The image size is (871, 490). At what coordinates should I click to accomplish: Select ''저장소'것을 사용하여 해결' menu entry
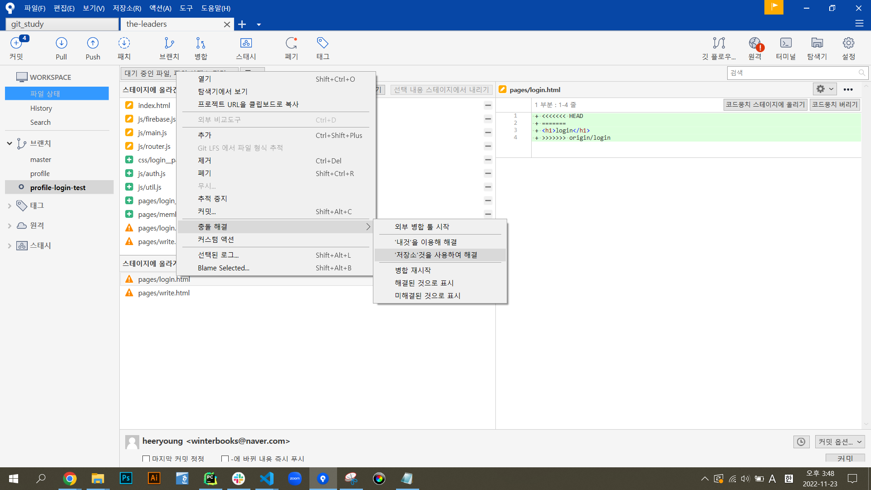point(435,255)
